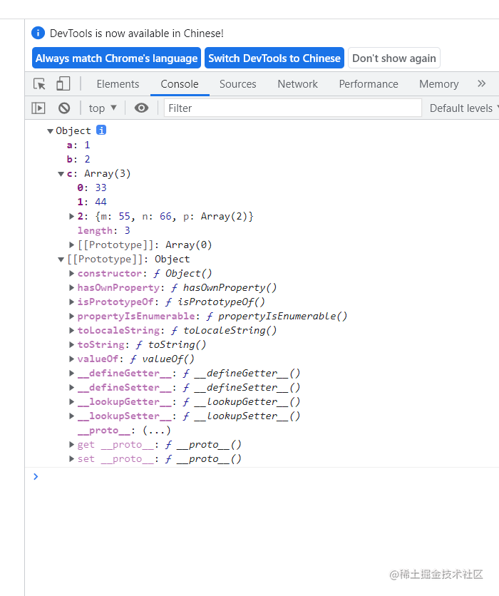499x596 pixels.
Task: Expand the __defineGetter__ entry
Action: [71, 374]
